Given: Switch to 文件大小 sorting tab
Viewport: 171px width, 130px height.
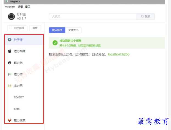Looking at the screenshot, I should tap(73, 30).
